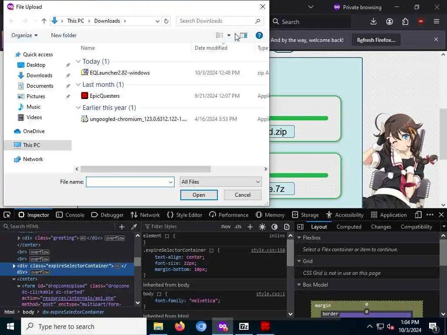Click the horizontal scrollbar of the file list
447x335 pixels.
(145, 169)
